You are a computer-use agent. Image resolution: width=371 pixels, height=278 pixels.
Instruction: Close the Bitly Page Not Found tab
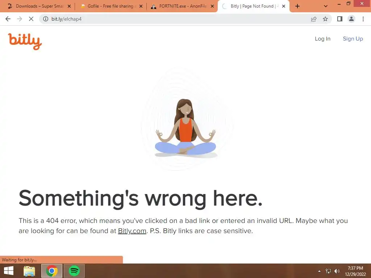coord(284,7)
